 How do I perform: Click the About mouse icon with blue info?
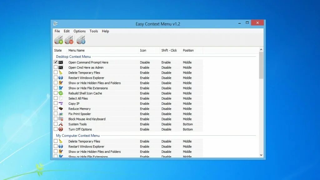point(81,40)
